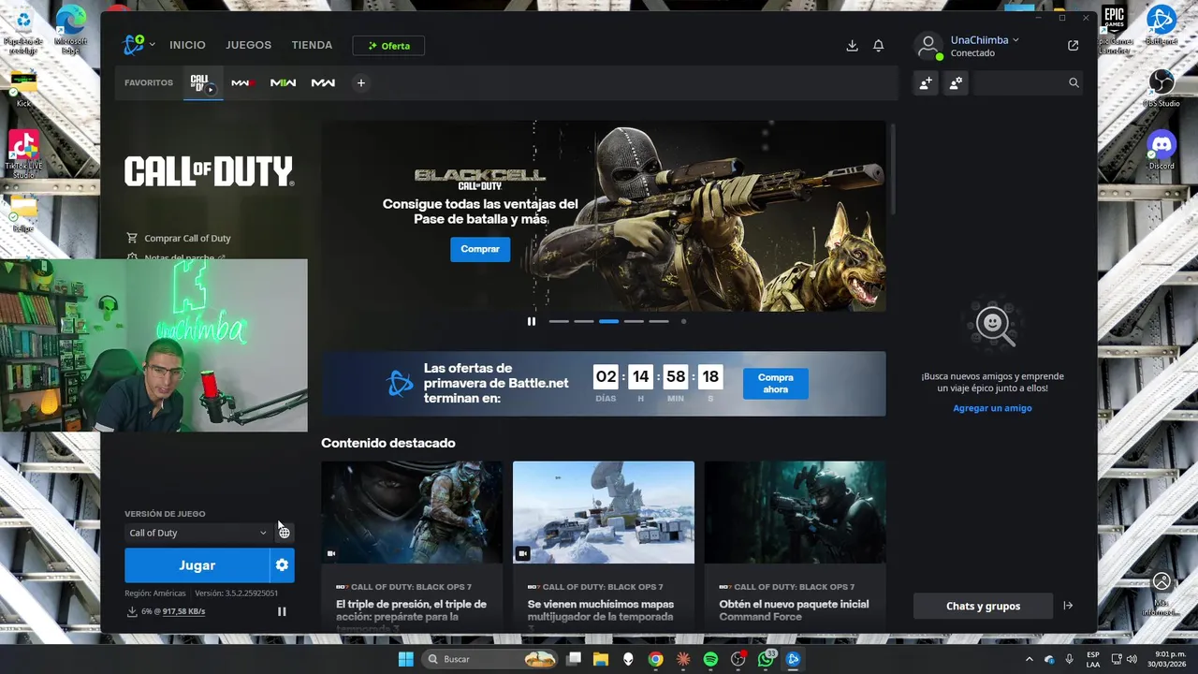
Task: Open the Chats y grupos button
Action: coord(983,606)
